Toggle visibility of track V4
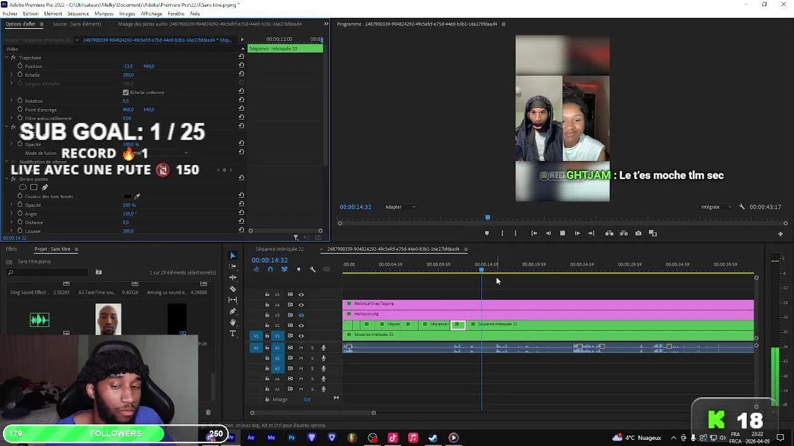Viewport: 794px width, 446px height. 301,305
